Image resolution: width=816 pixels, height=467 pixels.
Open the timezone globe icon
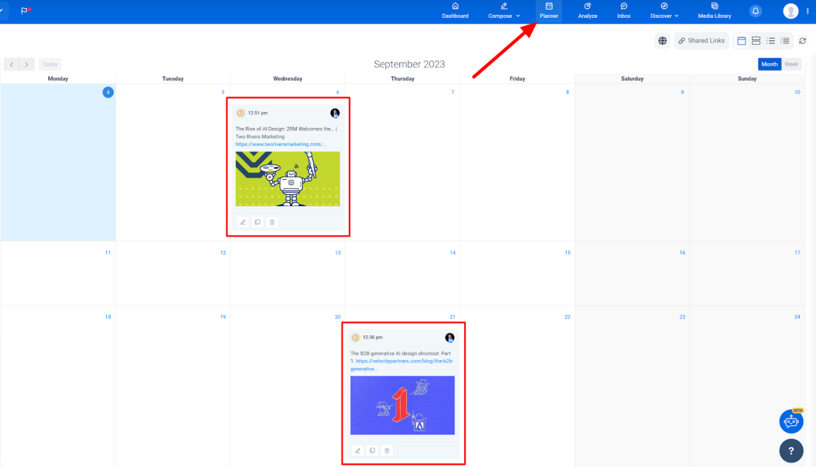pos(662,41)
